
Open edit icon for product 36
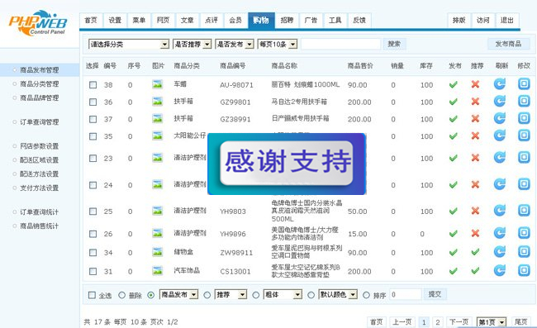point(524,101)
